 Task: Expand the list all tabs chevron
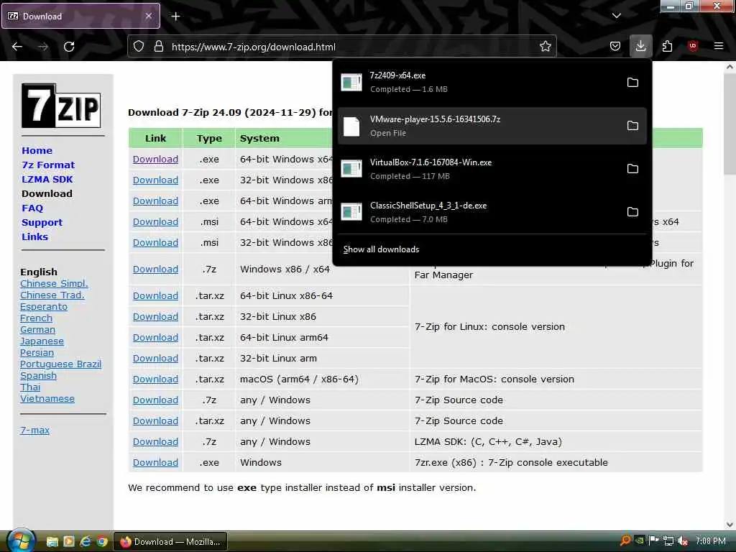(616, 16)
